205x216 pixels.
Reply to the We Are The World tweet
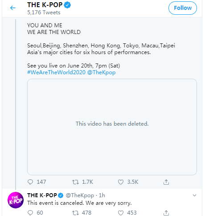[30, 182]
